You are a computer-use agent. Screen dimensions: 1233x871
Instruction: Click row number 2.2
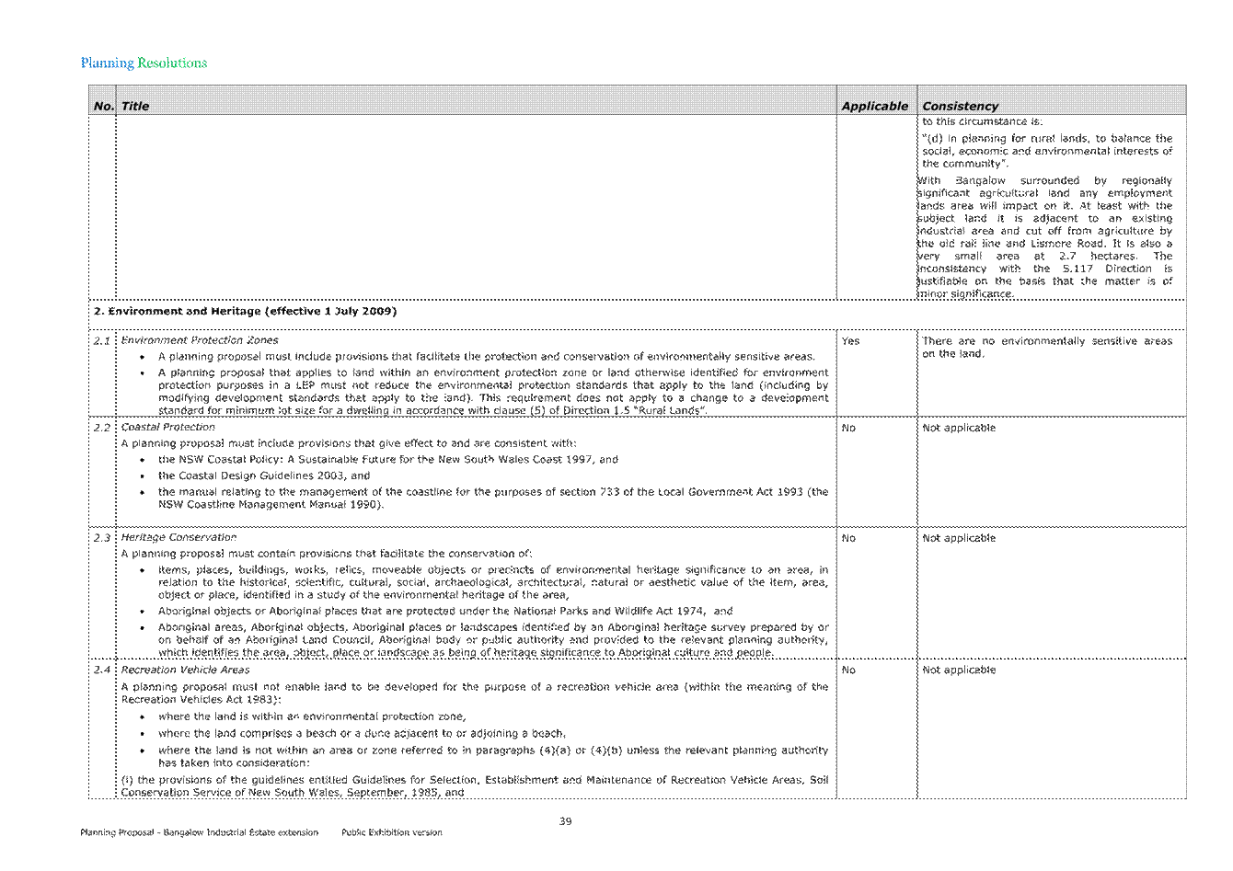click(x=102, y=428)
